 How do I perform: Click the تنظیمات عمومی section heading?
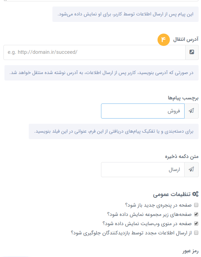tap(172, 194)
